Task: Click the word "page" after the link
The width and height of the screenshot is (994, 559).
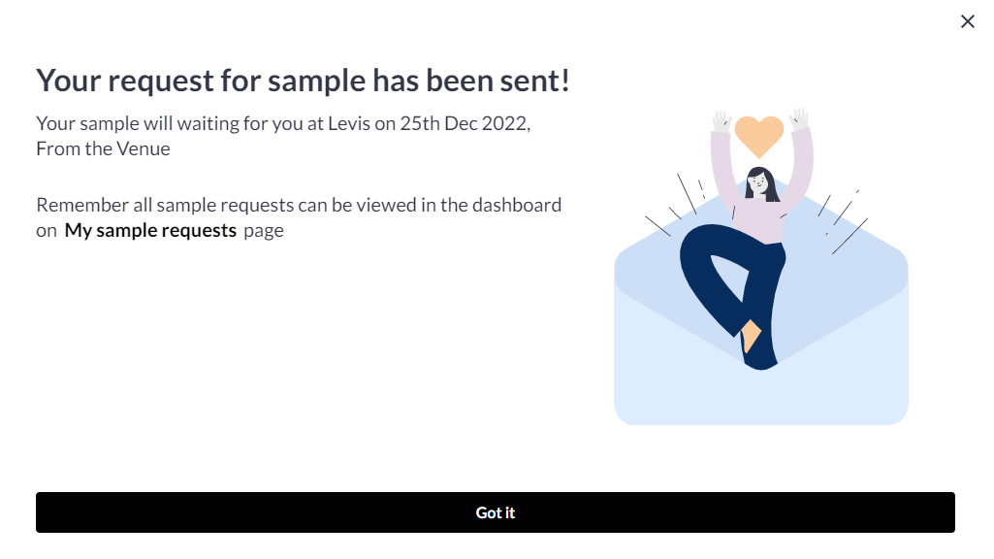Action: point(264,231)
